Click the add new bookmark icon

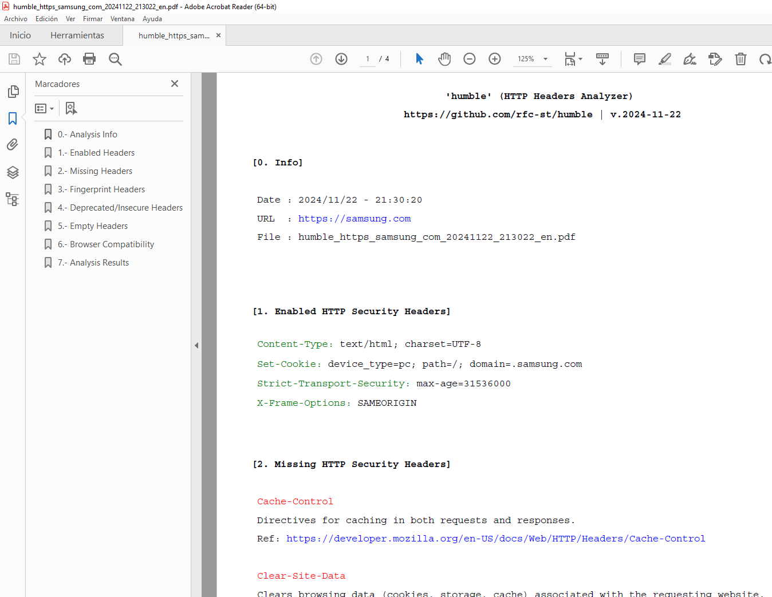71,108
